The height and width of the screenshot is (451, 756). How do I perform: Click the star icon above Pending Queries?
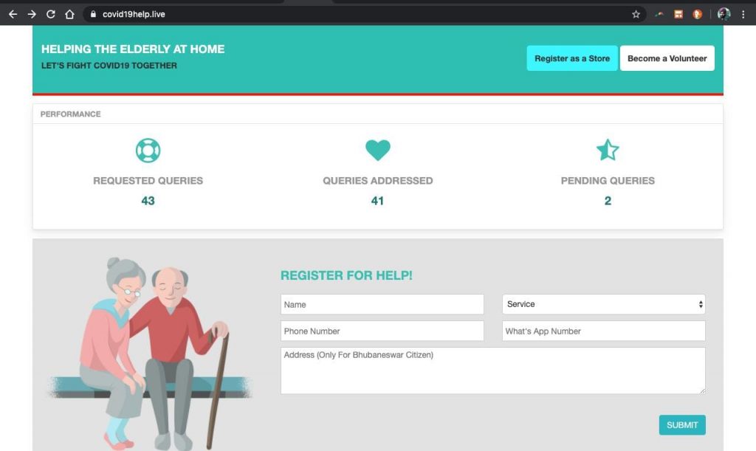[607, 151]
